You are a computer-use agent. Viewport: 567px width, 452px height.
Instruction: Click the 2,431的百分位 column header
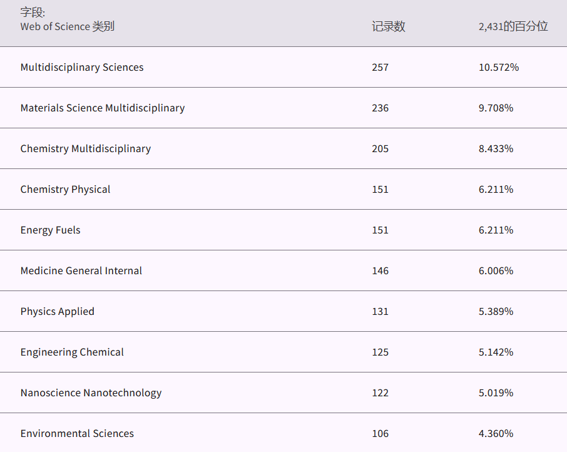(x=513, y=26)
